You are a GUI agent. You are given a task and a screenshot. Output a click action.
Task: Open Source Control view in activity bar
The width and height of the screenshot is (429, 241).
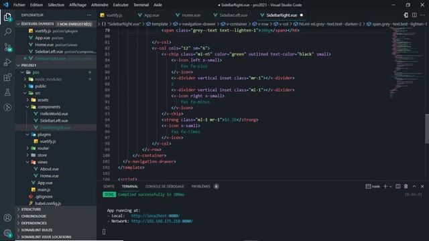coord(7,48)
